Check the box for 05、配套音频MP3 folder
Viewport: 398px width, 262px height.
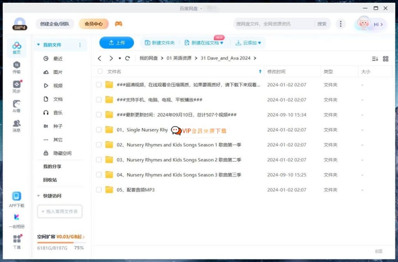[99, 190]
